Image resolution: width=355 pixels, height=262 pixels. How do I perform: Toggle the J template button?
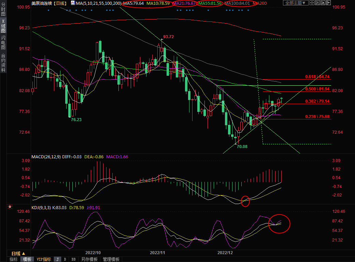tap(58, 259)
